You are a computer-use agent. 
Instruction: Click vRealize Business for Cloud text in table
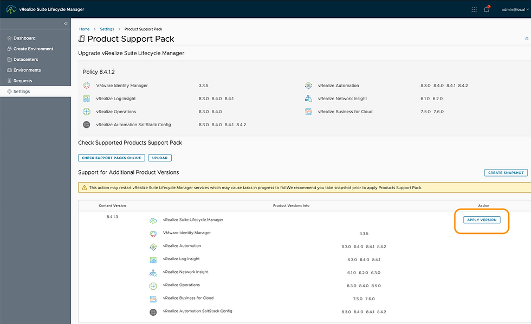189,298
